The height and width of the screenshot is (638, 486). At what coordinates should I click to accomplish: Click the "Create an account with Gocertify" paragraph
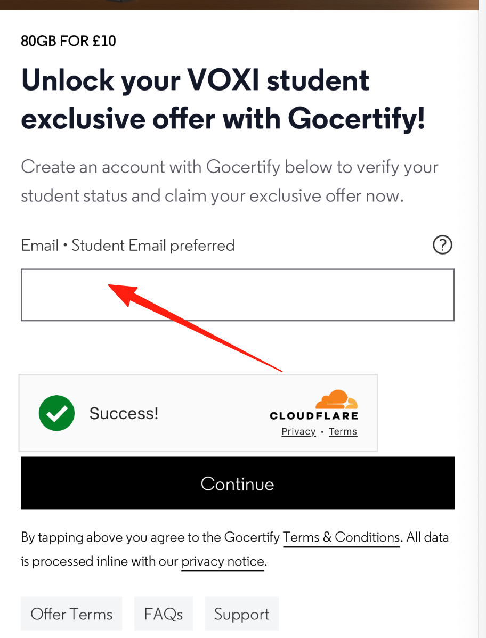[x=229, y=181]
